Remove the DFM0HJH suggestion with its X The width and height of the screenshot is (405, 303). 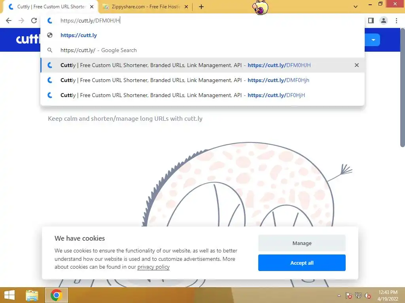pyautogui.click(x=357, y=65)
